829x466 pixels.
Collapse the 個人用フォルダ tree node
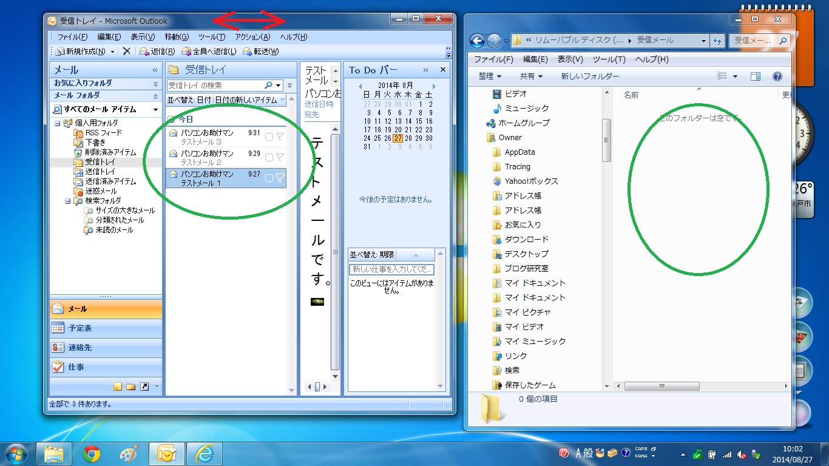[57, 123]
